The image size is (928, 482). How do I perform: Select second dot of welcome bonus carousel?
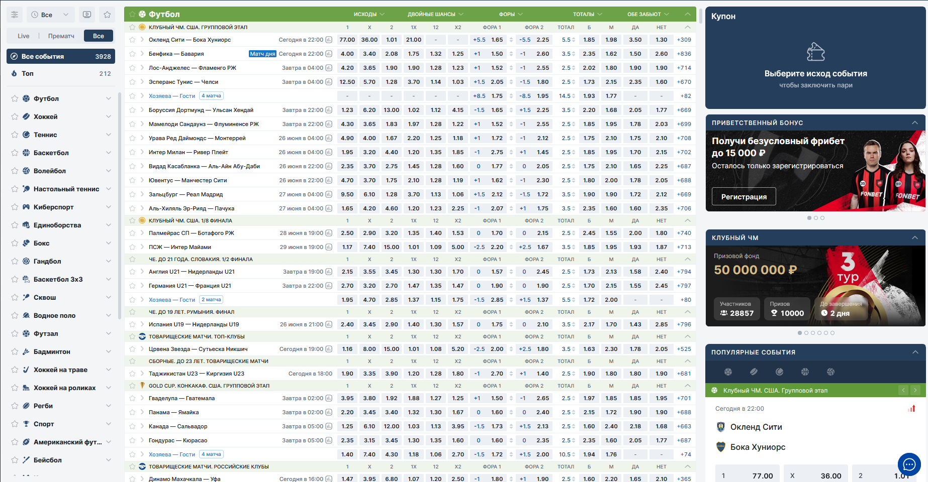816,218
